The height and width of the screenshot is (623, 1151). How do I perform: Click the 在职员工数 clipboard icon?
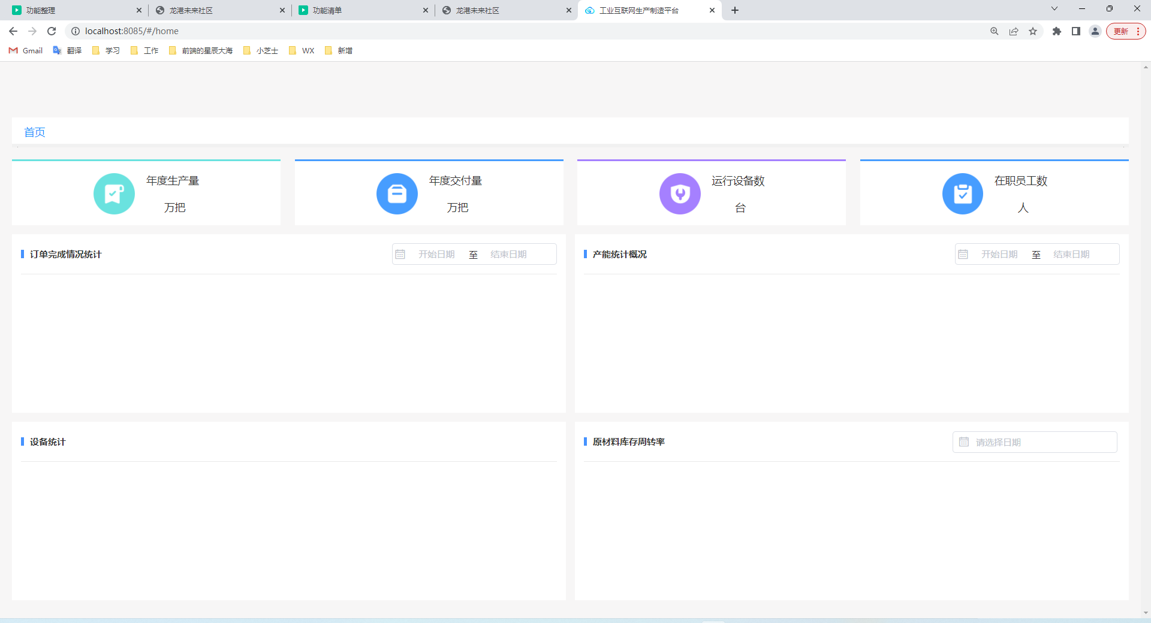[x=963, y=193]
